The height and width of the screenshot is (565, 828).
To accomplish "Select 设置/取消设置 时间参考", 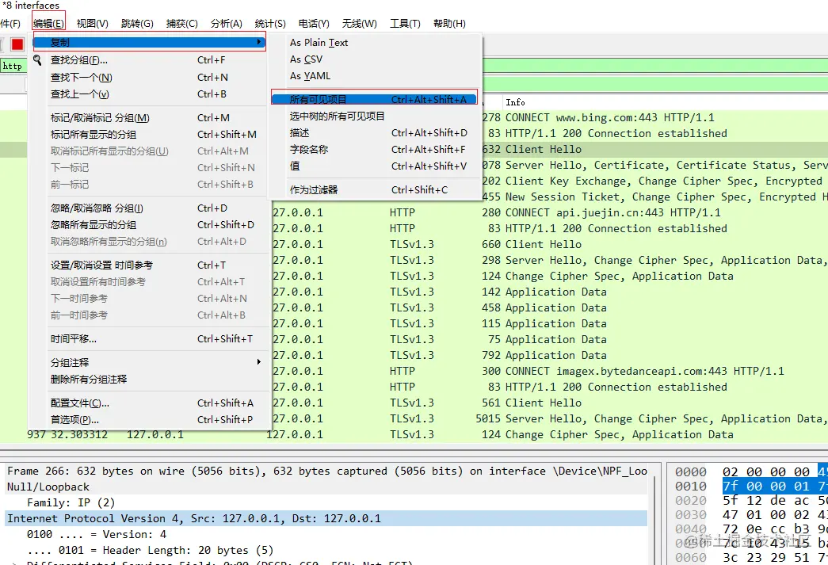I will [149, 265].
